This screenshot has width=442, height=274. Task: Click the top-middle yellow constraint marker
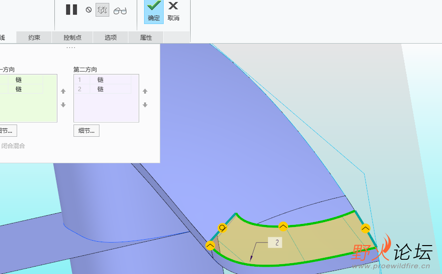tap(283, 226)
